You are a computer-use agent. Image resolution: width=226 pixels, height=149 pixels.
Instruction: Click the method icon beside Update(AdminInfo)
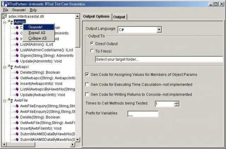(x=17, y=61)
